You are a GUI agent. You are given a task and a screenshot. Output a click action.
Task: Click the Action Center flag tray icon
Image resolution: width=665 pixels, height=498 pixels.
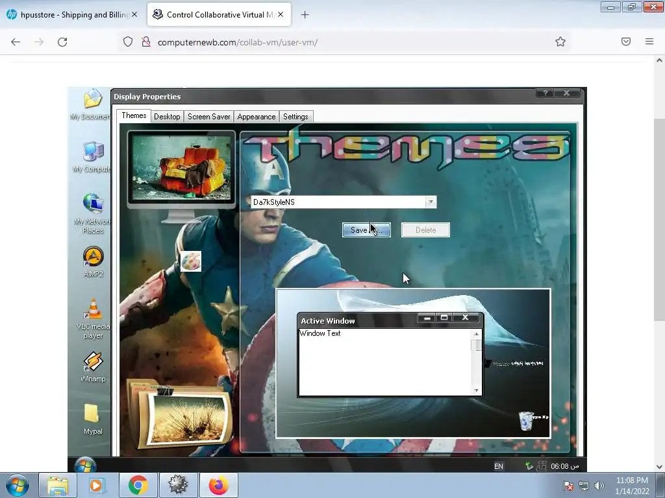pos(568,486)
